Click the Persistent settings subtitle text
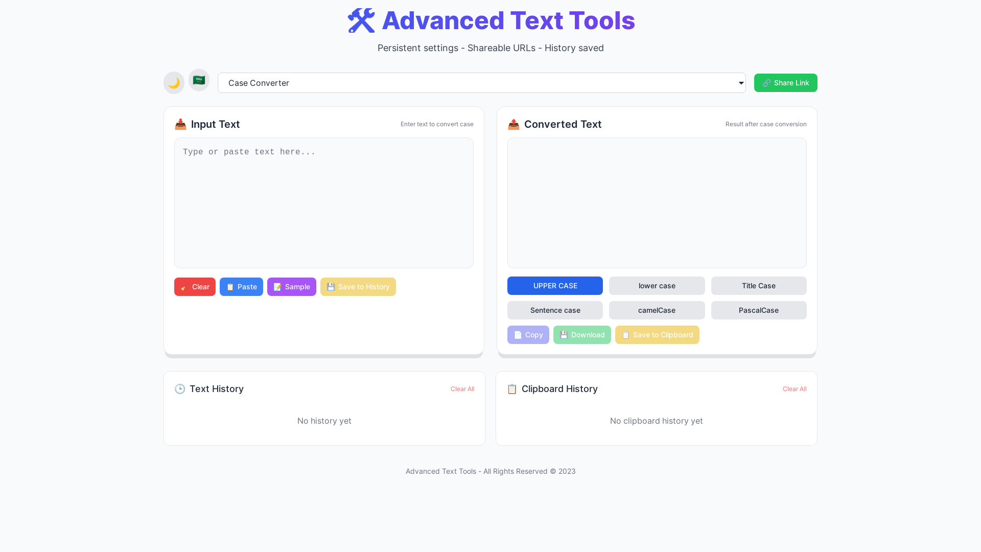This screenshot has height=552, width=981. coord(491,48)
